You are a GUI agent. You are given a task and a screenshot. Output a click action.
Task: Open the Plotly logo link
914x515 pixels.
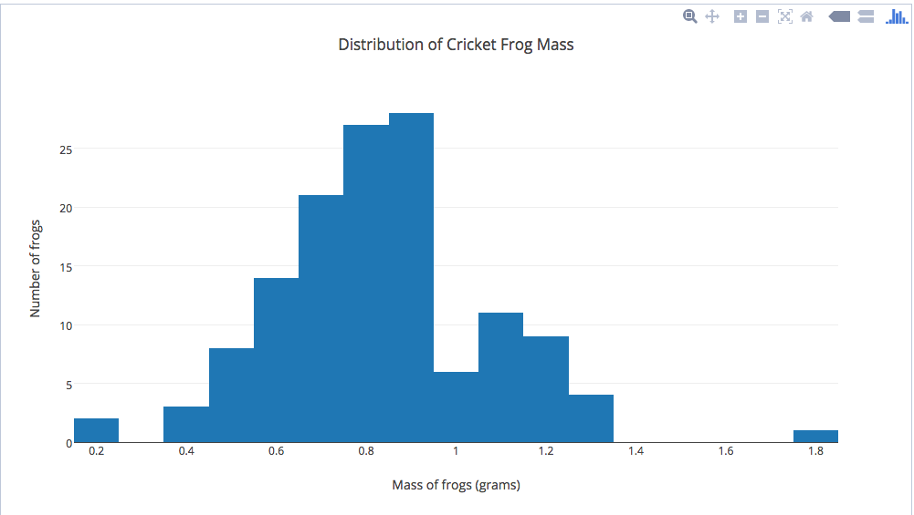click(897, 16)
